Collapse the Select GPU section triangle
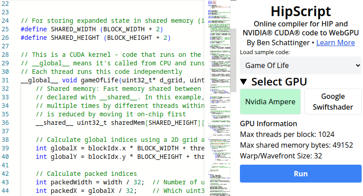 [243, 81]
